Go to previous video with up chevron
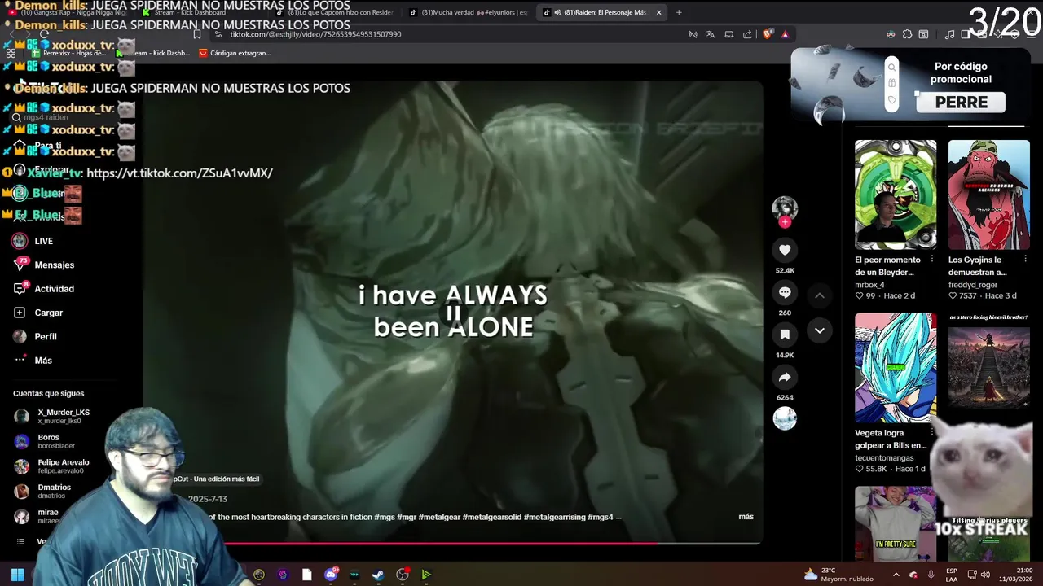 (820, 295)
